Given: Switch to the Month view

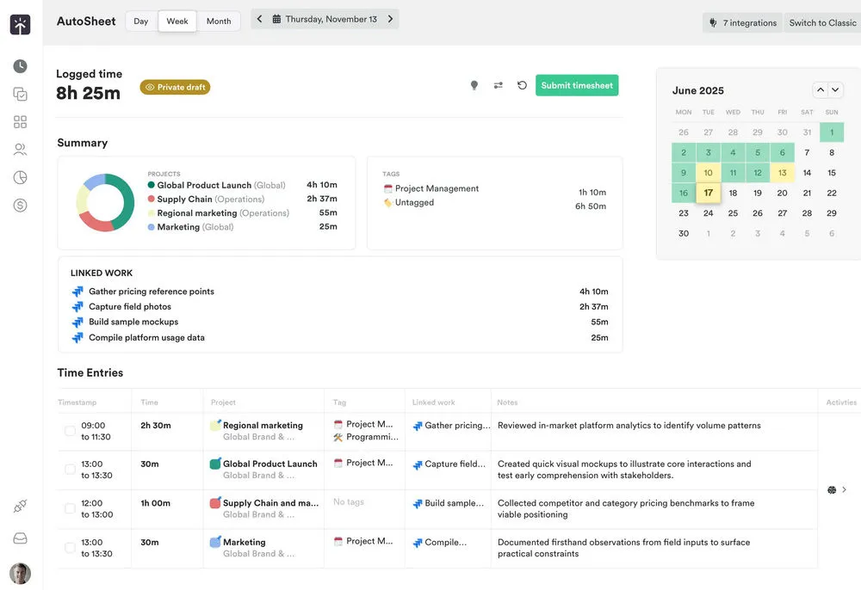Looking at the screenshot, I should [x=219, y=22].
